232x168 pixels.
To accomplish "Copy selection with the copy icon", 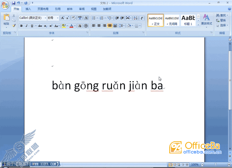I will pos(14,21).
